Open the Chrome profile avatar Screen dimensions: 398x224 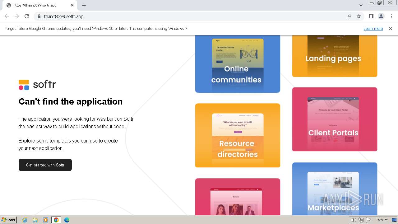(x=381, y=16)
